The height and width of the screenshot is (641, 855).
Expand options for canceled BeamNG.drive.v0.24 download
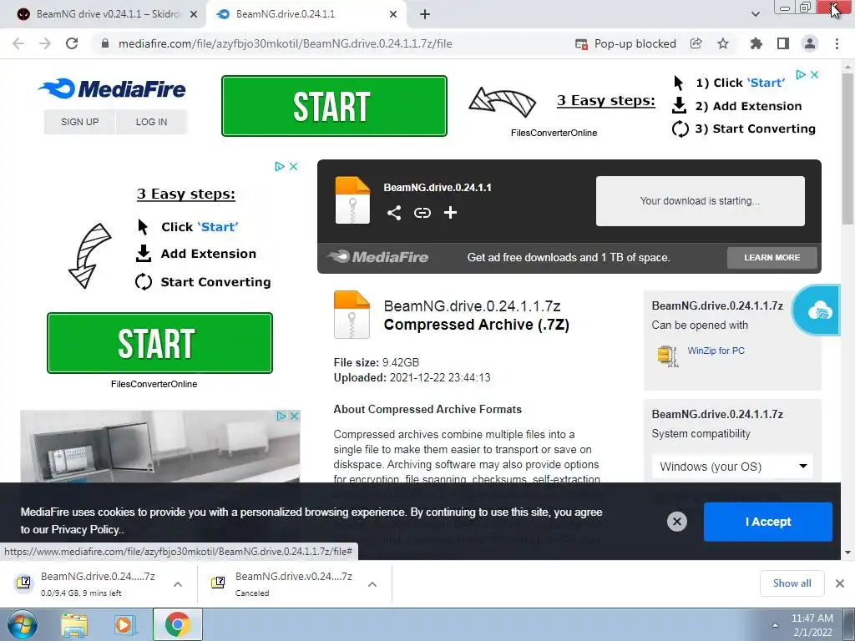[372, 584]
